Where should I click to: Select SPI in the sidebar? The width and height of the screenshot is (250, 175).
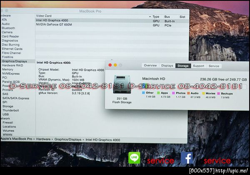(5, 102)
